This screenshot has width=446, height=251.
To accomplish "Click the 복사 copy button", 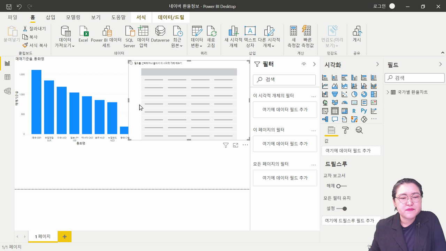I will click(x=30, y=37).
